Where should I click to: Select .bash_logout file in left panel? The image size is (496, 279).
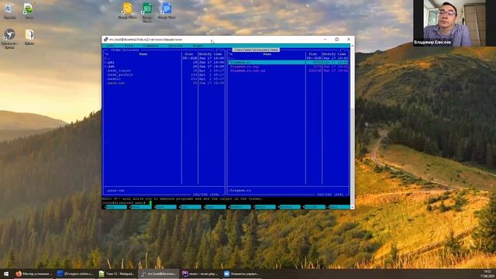(164, 71)
